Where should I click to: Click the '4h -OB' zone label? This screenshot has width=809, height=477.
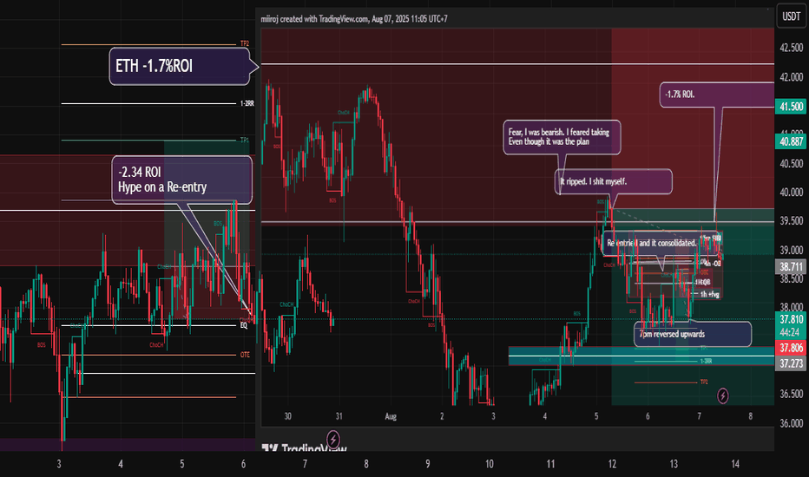(x=712, y=263)
